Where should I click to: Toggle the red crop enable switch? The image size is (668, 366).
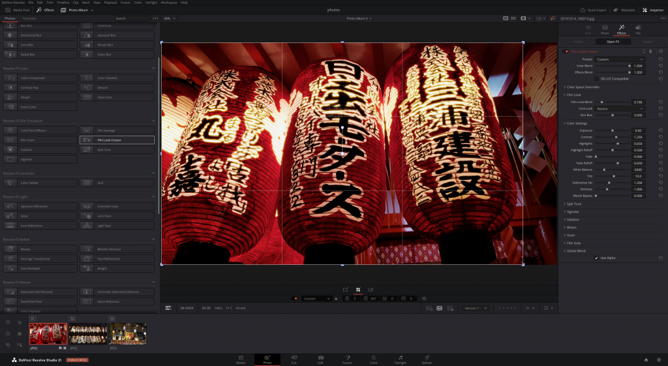[x=295, y=299]
